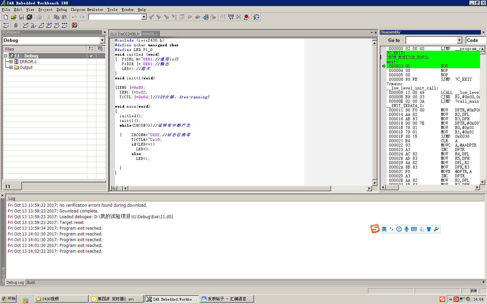The image size is (487, 304).
Task: Close the Disassembly panel
Action: click(x=483, y=32)
